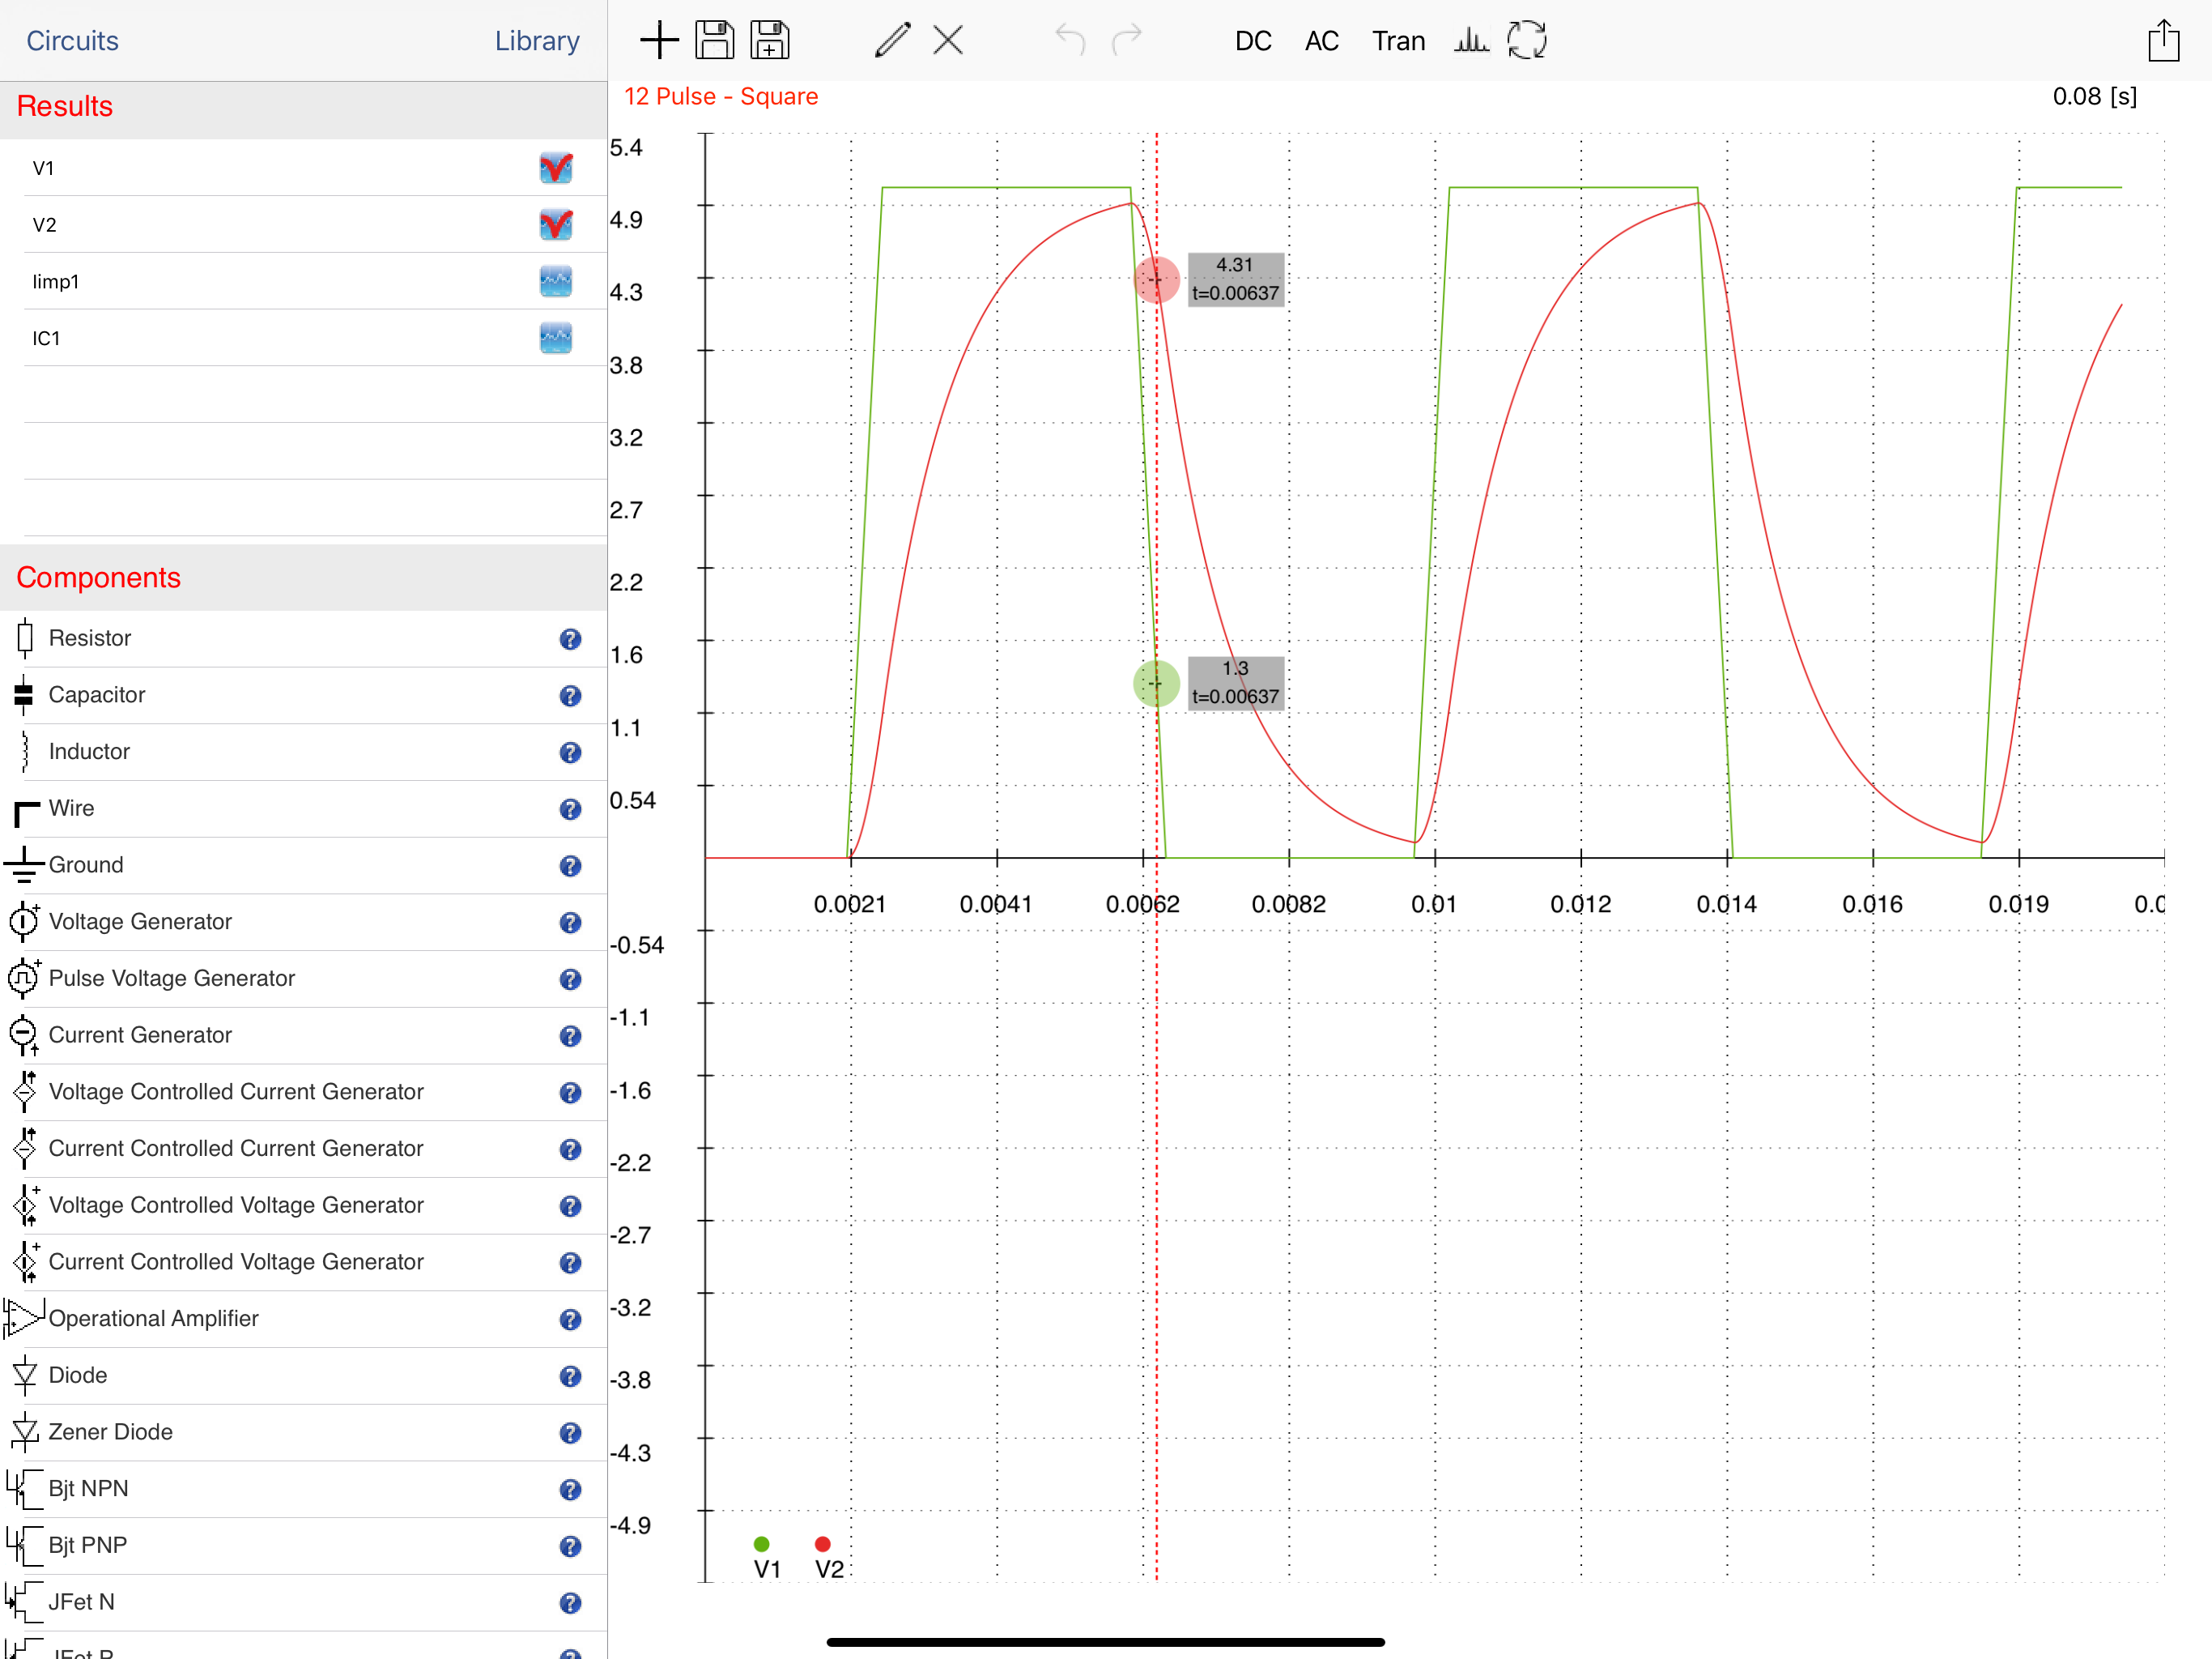2212x1659 pixels.
Task: Select Voltage Controlled Current Generator
Action: (303, 1092)
